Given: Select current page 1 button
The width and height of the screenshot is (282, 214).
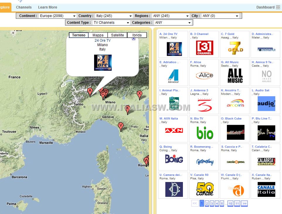Looking at the screenshot, I should (202, 203).
